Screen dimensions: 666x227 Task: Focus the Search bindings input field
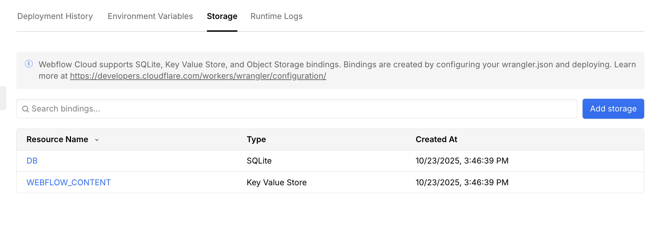301,109
